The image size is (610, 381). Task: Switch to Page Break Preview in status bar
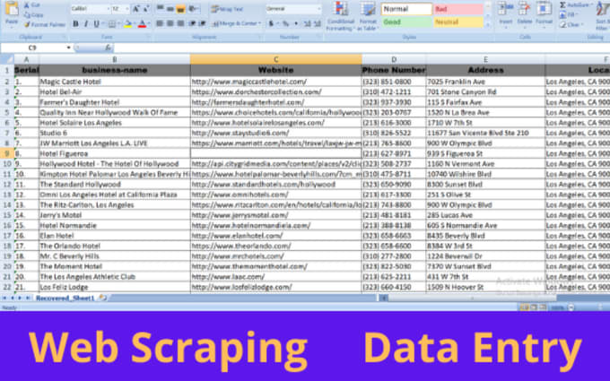[543, 307]
